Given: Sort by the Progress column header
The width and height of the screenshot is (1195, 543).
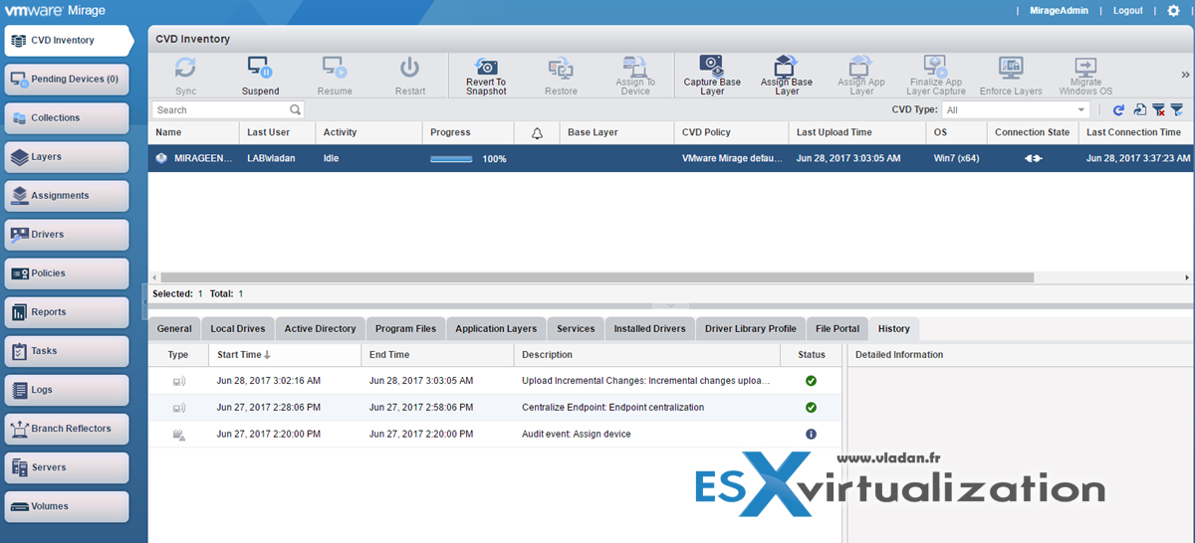Looking at the screenshot, I should (468, 132).
